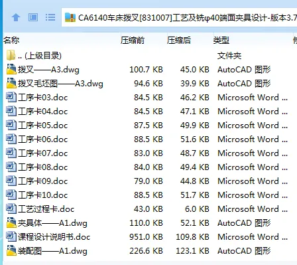Click original size 43.0 KB
Image resolution: width=297 pixels, height=265 pixels.
tap(148, 209)
